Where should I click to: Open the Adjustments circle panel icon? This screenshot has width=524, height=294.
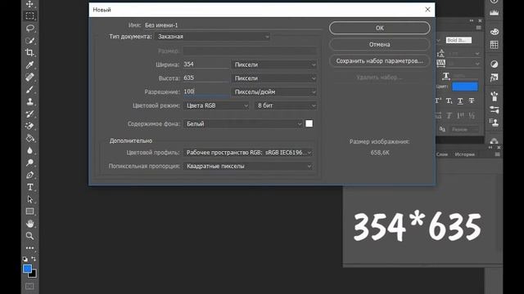(494, 64)
